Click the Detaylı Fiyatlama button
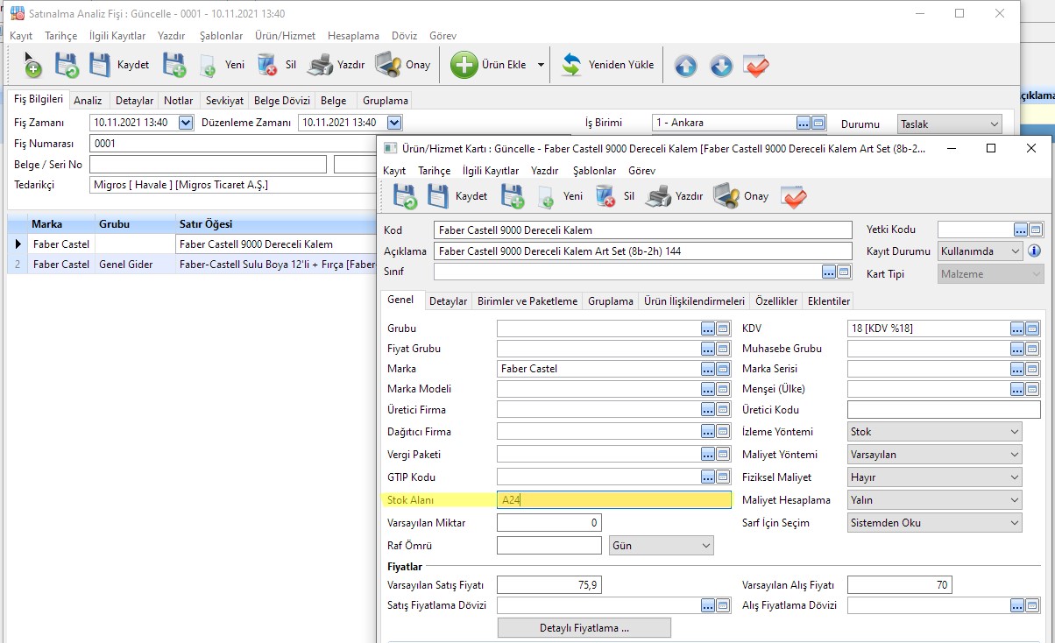This screenshot has width=1055, height=643. coord(584,628)
